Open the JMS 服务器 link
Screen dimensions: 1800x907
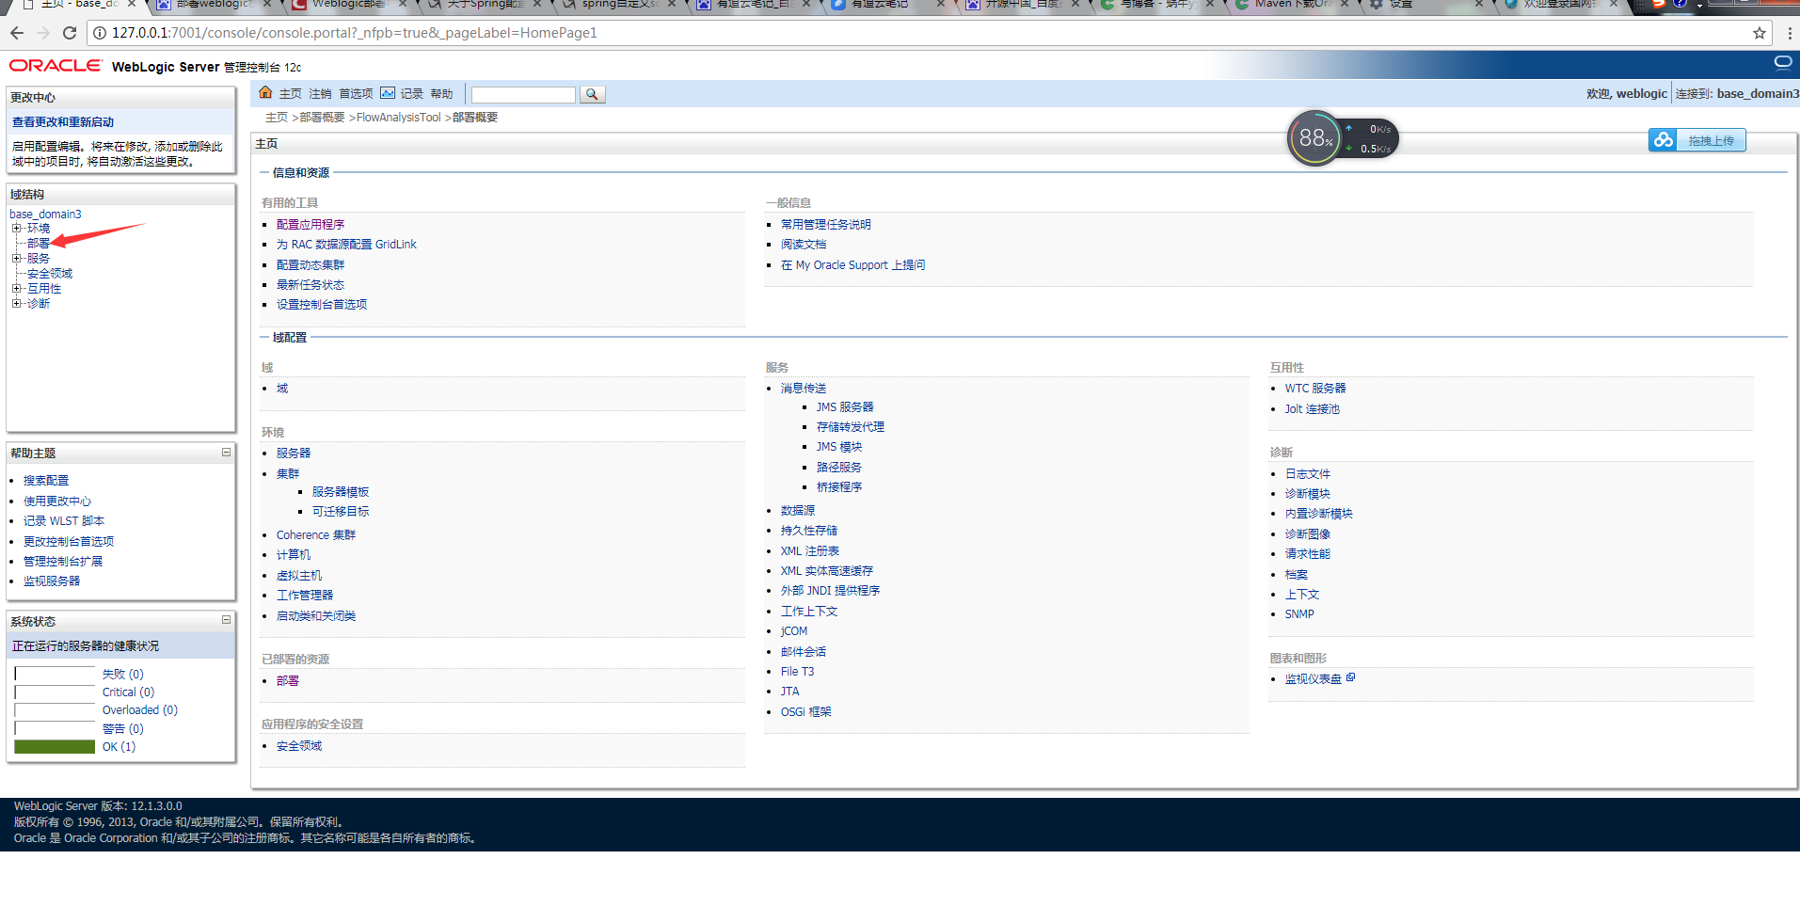coord(845,407)
